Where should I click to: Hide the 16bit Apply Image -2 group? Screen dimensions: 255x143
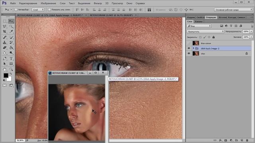[189, 48]
